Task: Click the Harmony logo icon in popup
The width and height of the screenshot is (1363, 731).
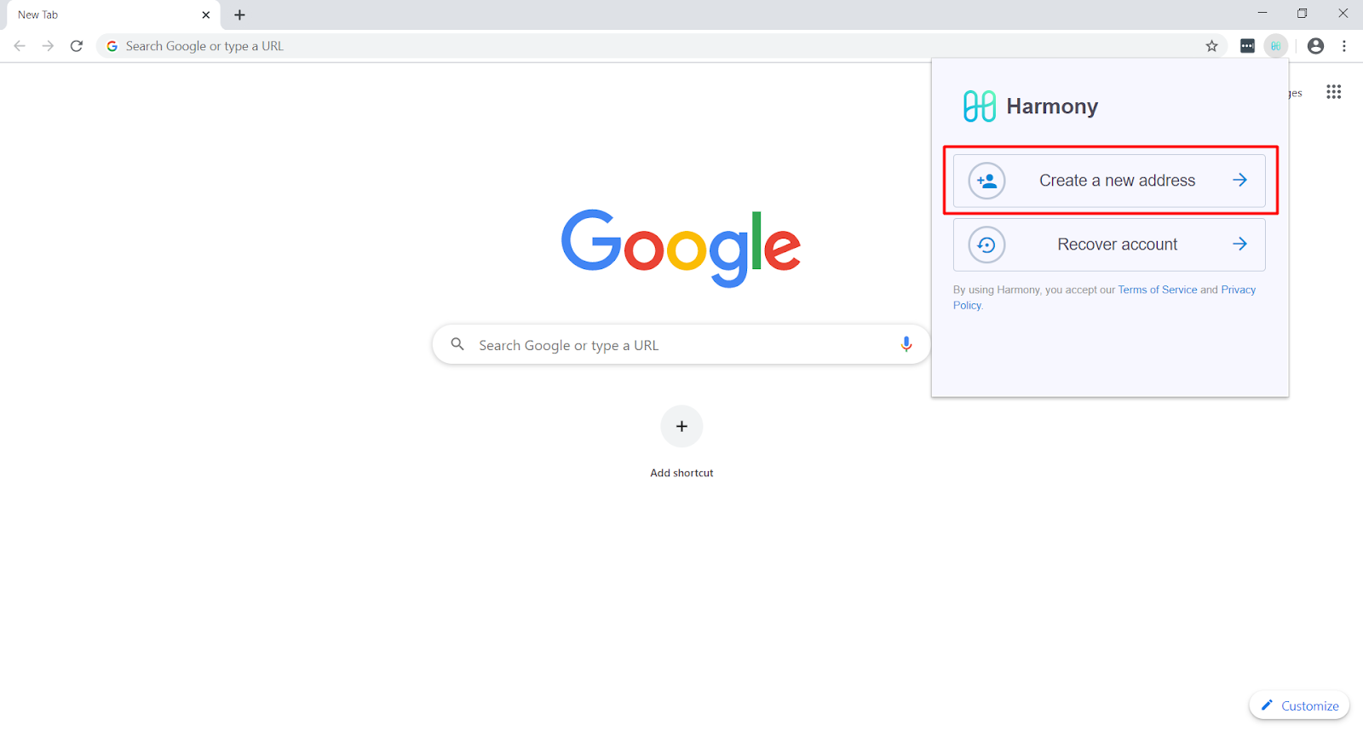Action: [x=979, y=106]
